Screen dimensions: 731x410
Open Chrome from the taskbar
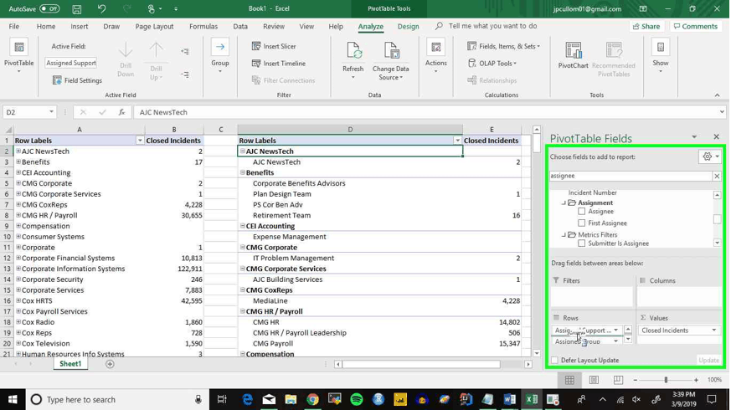pos(312,399)
